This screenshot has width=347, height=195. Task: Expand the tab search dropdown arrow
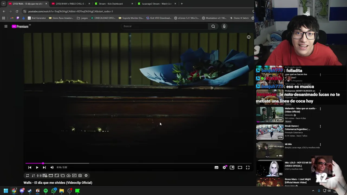tap(3, 4)
